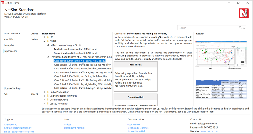Collapse the 5G NR tree node

[x=45, y=41]
